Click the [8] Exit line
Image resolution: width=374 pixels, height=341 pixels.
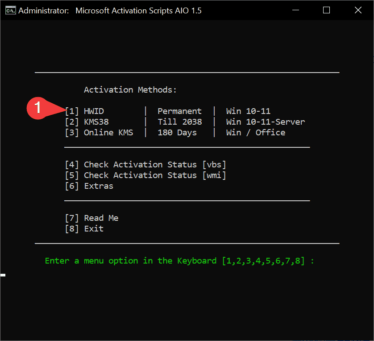(x=84, y=229)
